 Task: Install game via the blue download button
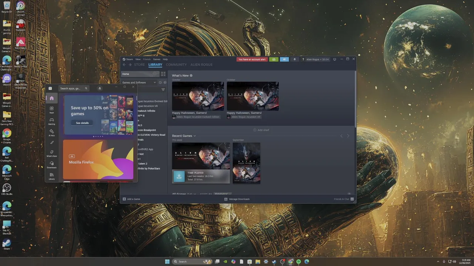(179, 176)
